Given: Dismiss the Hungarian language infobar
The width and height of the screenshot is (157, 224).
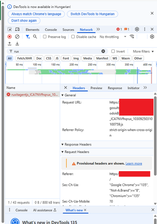Looking at the screenshot, I should pyautogui.click(x=152, y=13).
